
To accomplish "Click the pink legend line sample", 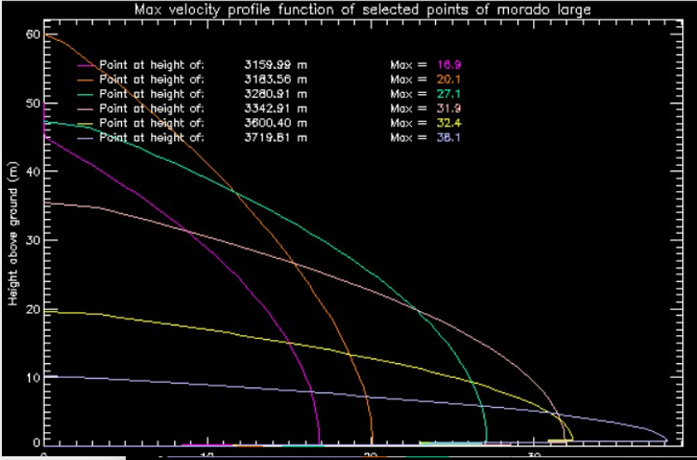I will pos(88,108).
